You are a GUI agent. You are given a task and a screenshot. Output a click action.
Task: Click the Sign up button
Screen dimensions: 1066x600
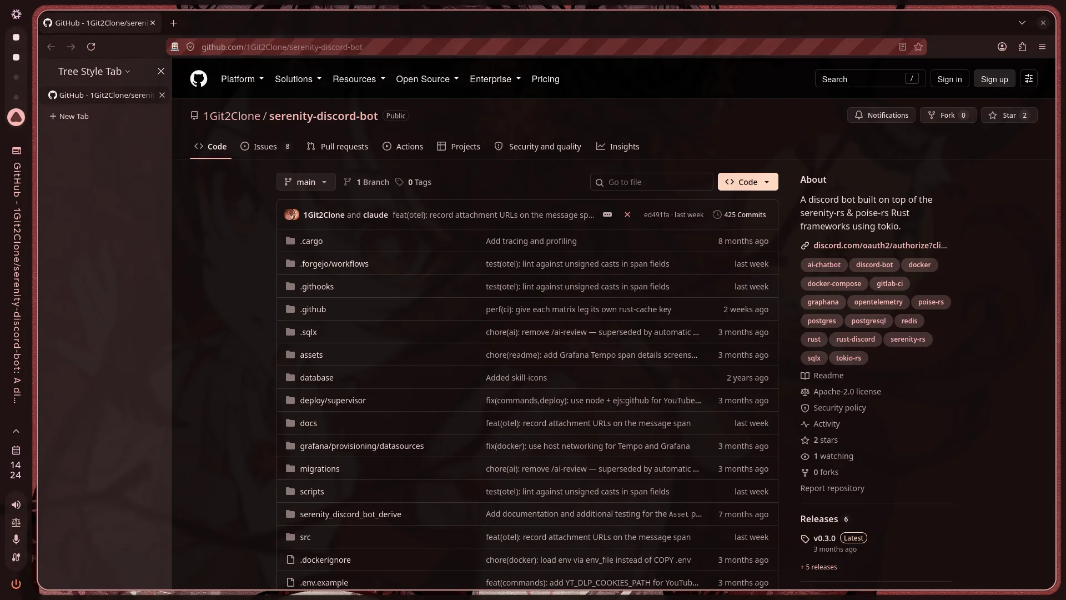[x=994, y=79]
